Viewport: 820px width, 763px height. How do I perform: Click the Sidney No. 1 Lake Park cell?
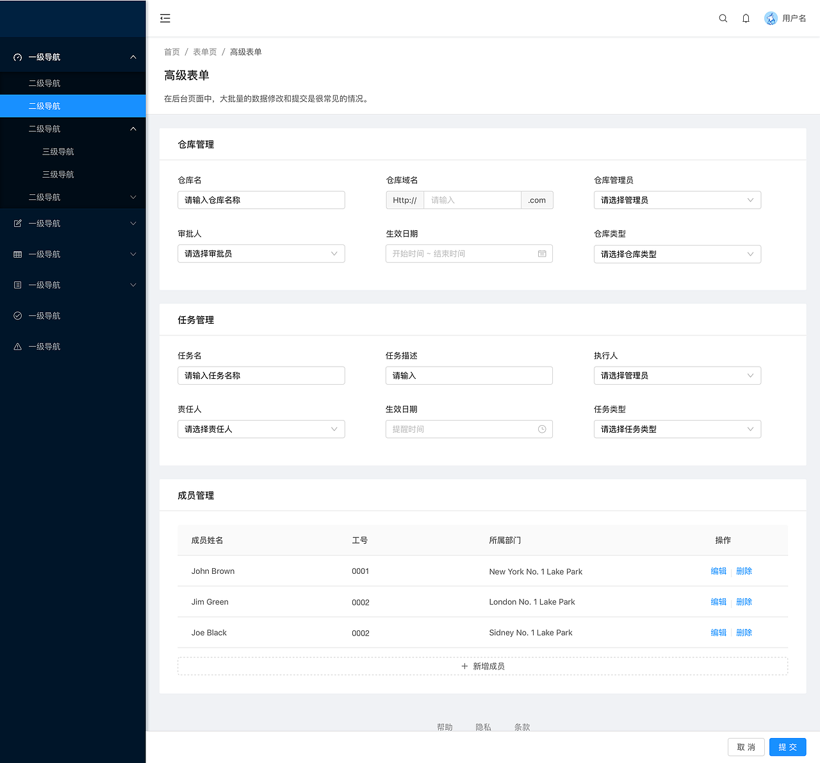(530, 633)
